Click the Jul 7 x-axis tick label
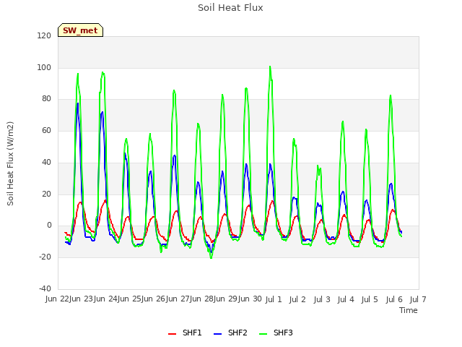This screenshot has width=462, height=347. point(418,299)
